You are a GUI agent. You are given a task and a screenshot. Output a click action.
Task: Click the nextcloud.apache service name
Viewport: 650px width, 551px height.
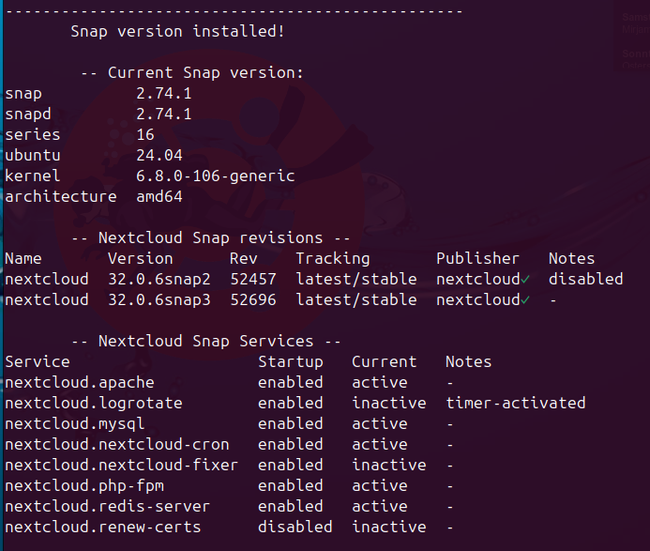click(80, 382)
